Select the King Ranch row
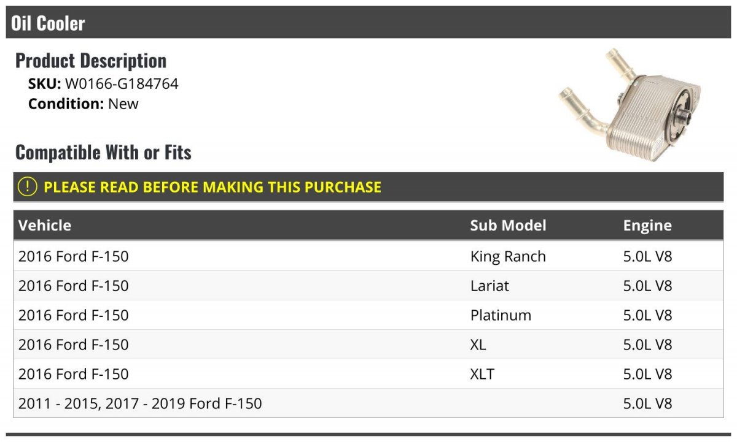737x442 pixels. [x=368, y=256]
